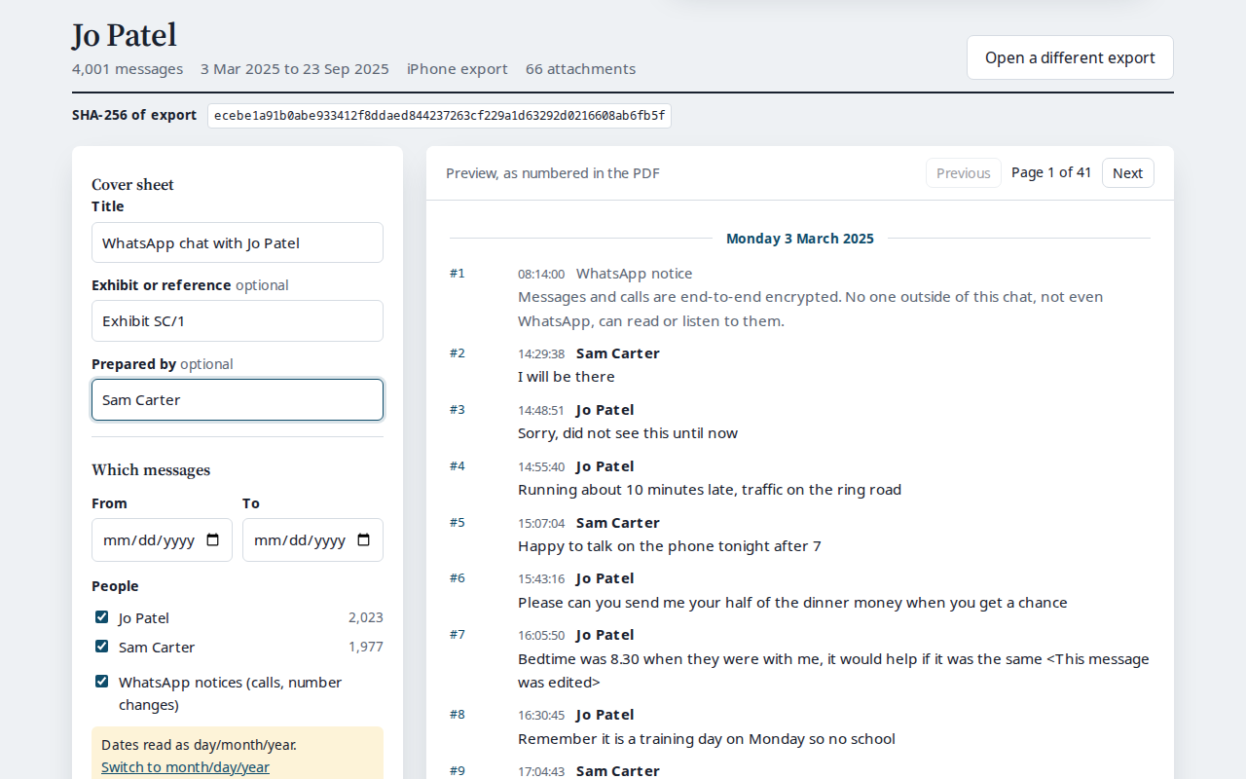Click the 4,001 messages count
Screen dimensions: 1246x779
click(x=128, y=69)
